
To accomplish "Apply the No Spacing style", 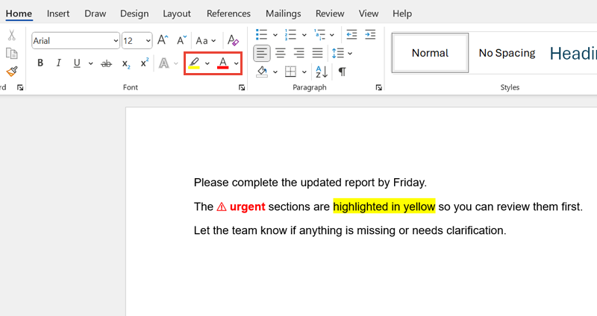I will click(507, 53).
